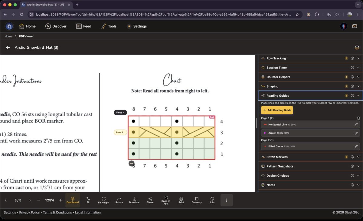This screenshot has width=363, height=221.
Task: Open the pattern in the App
Action: (165, 200)
